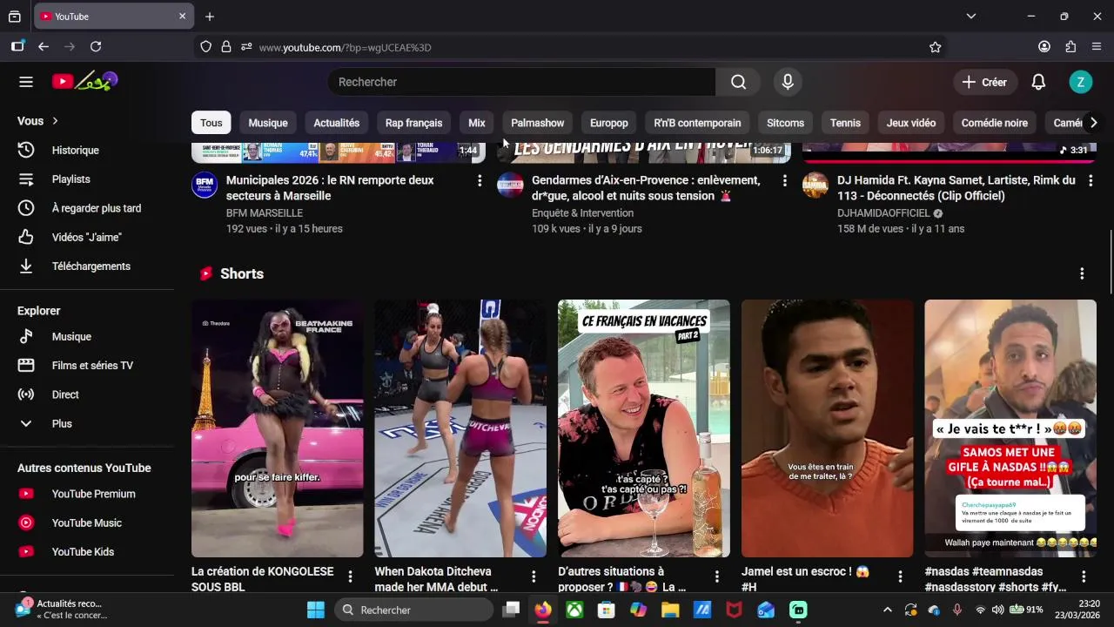Open options for KONGOLESE SOUS BBL short
The width and height of the screenshot is (1114, 627).
[350, 576]
